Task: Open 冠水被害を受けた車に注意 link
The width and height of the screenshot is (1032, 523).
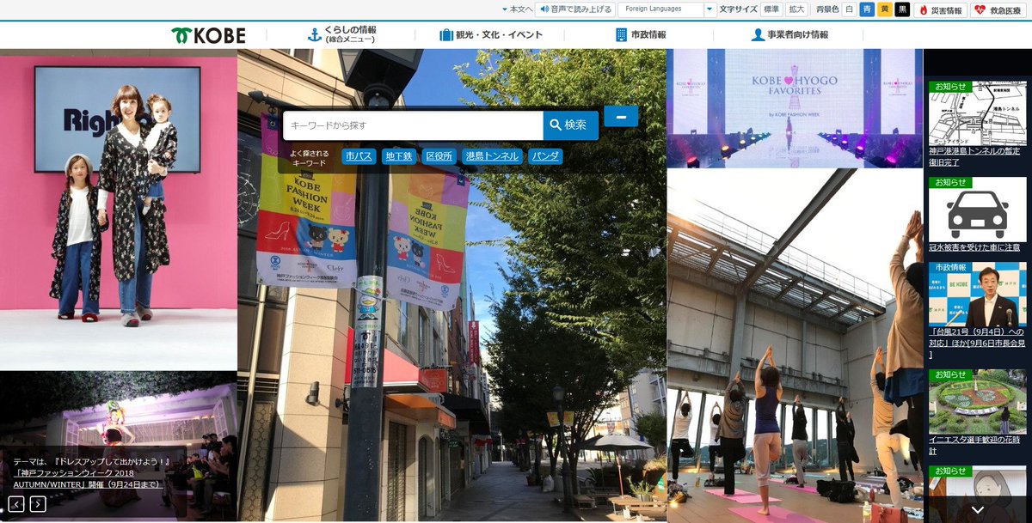Action: [974, 247]
